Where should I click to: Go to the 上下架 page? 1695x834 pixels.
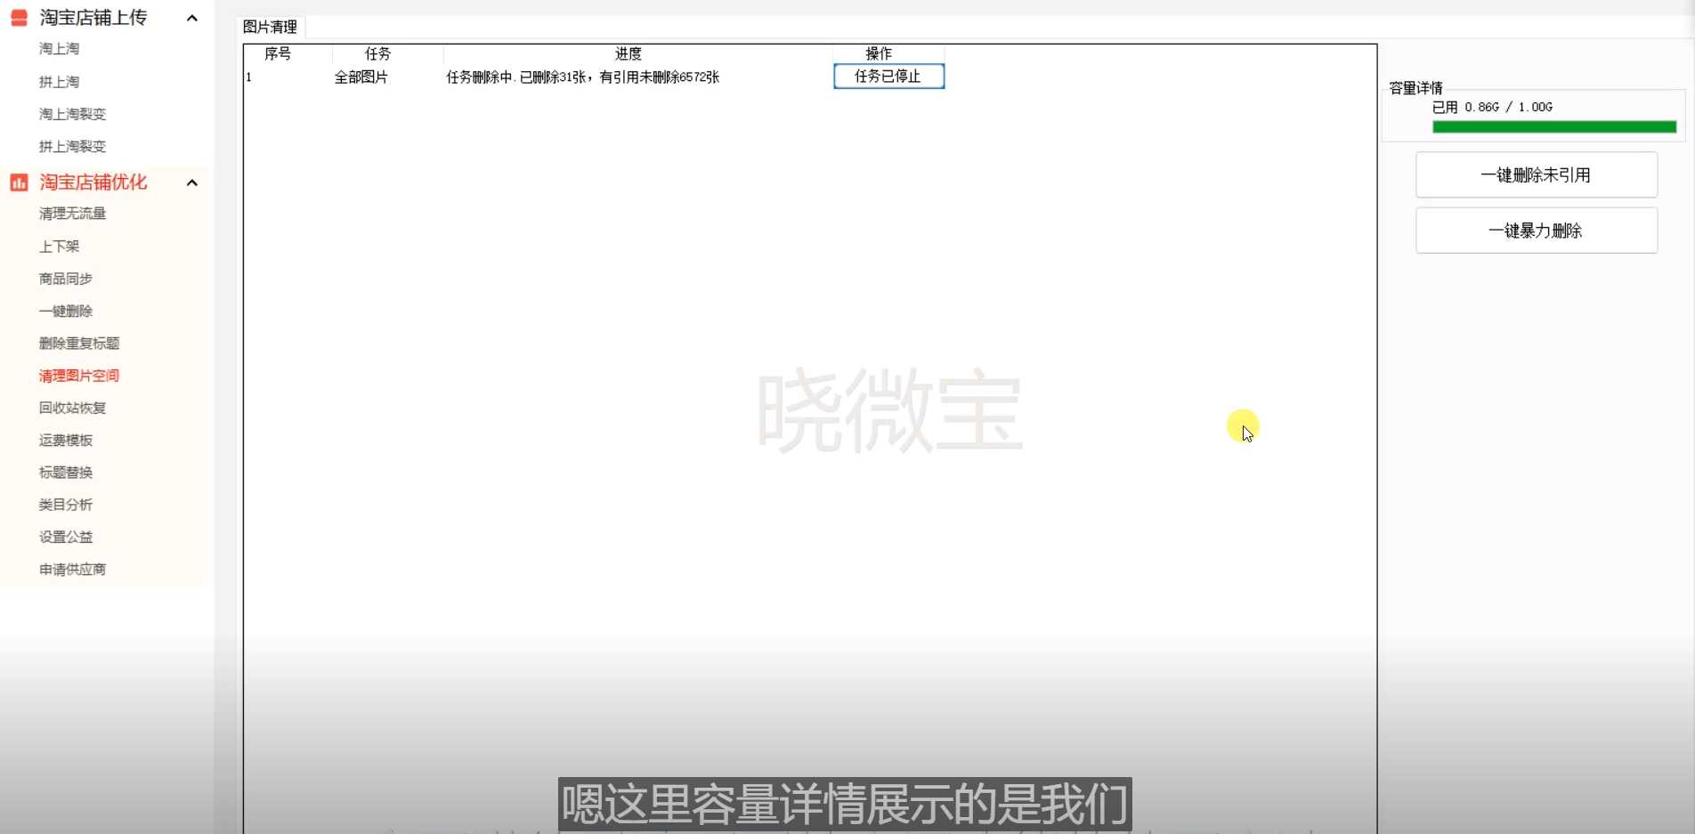click(59, 247)
